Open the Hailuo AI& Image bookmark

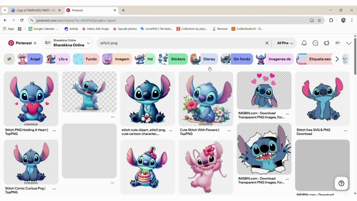coord(95,29)
